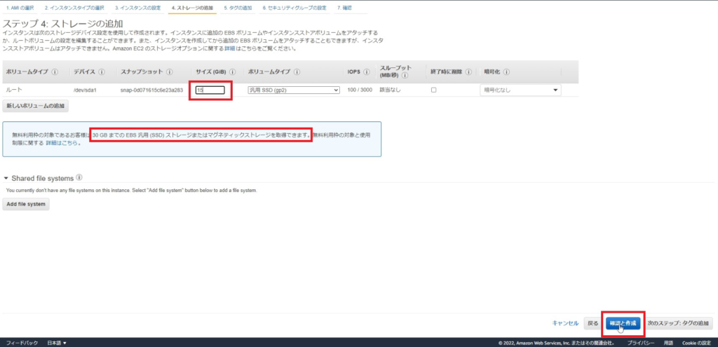This screenshot has width=718, height=347.
Task: Click info icon beside 暗号化 column header
Action: (506, 72)
